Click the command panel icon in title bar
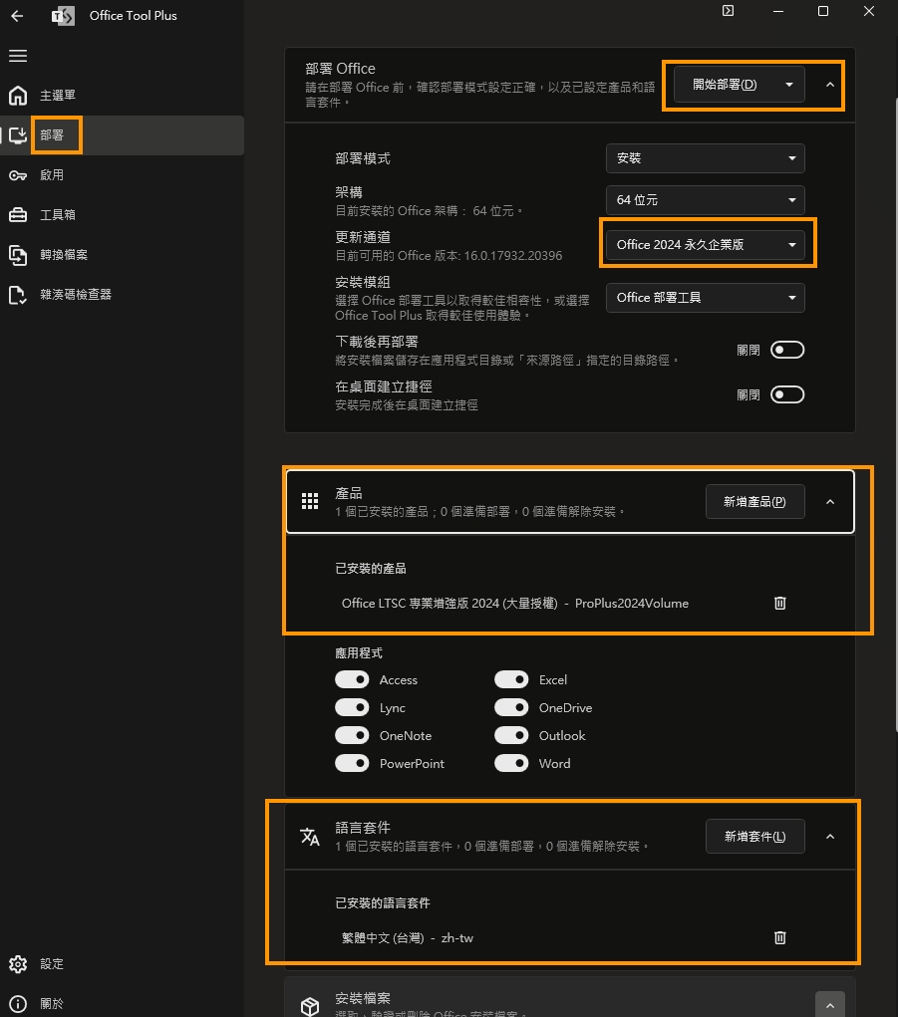This screenshot has width=898, height=1017. pyautogui.click(x=728, y=11)
